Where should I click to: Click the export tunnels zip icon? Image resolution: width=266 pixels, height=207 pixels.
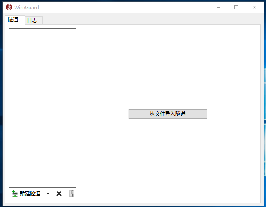point(72,194)
